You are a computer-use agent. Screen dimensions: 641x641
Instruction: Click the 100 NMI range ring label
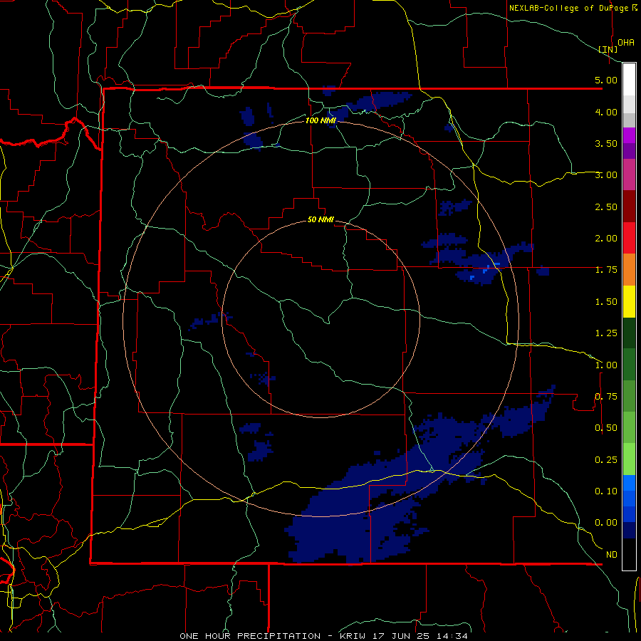320,120
